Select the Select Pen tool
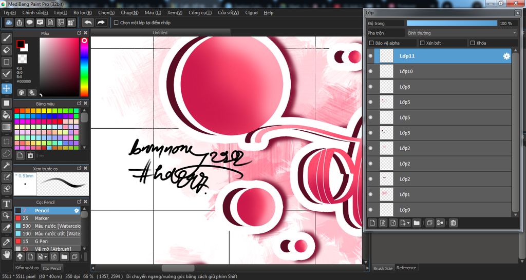Viewport: 526px width, 280px height. (6, 177)
